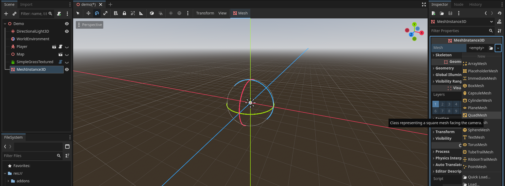Click the add new node plus icon
The image size is (505, 186).
tap(6, 14)
